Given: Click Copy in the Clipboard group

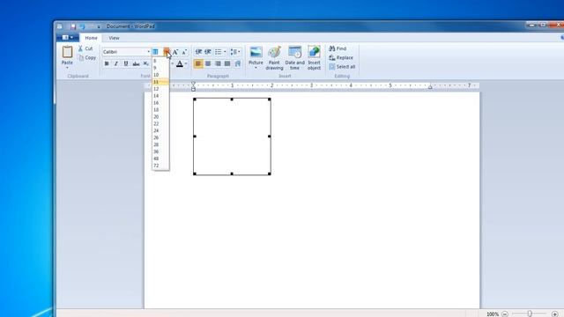Looking at the screenshot, I should click(x=87, y=57).
